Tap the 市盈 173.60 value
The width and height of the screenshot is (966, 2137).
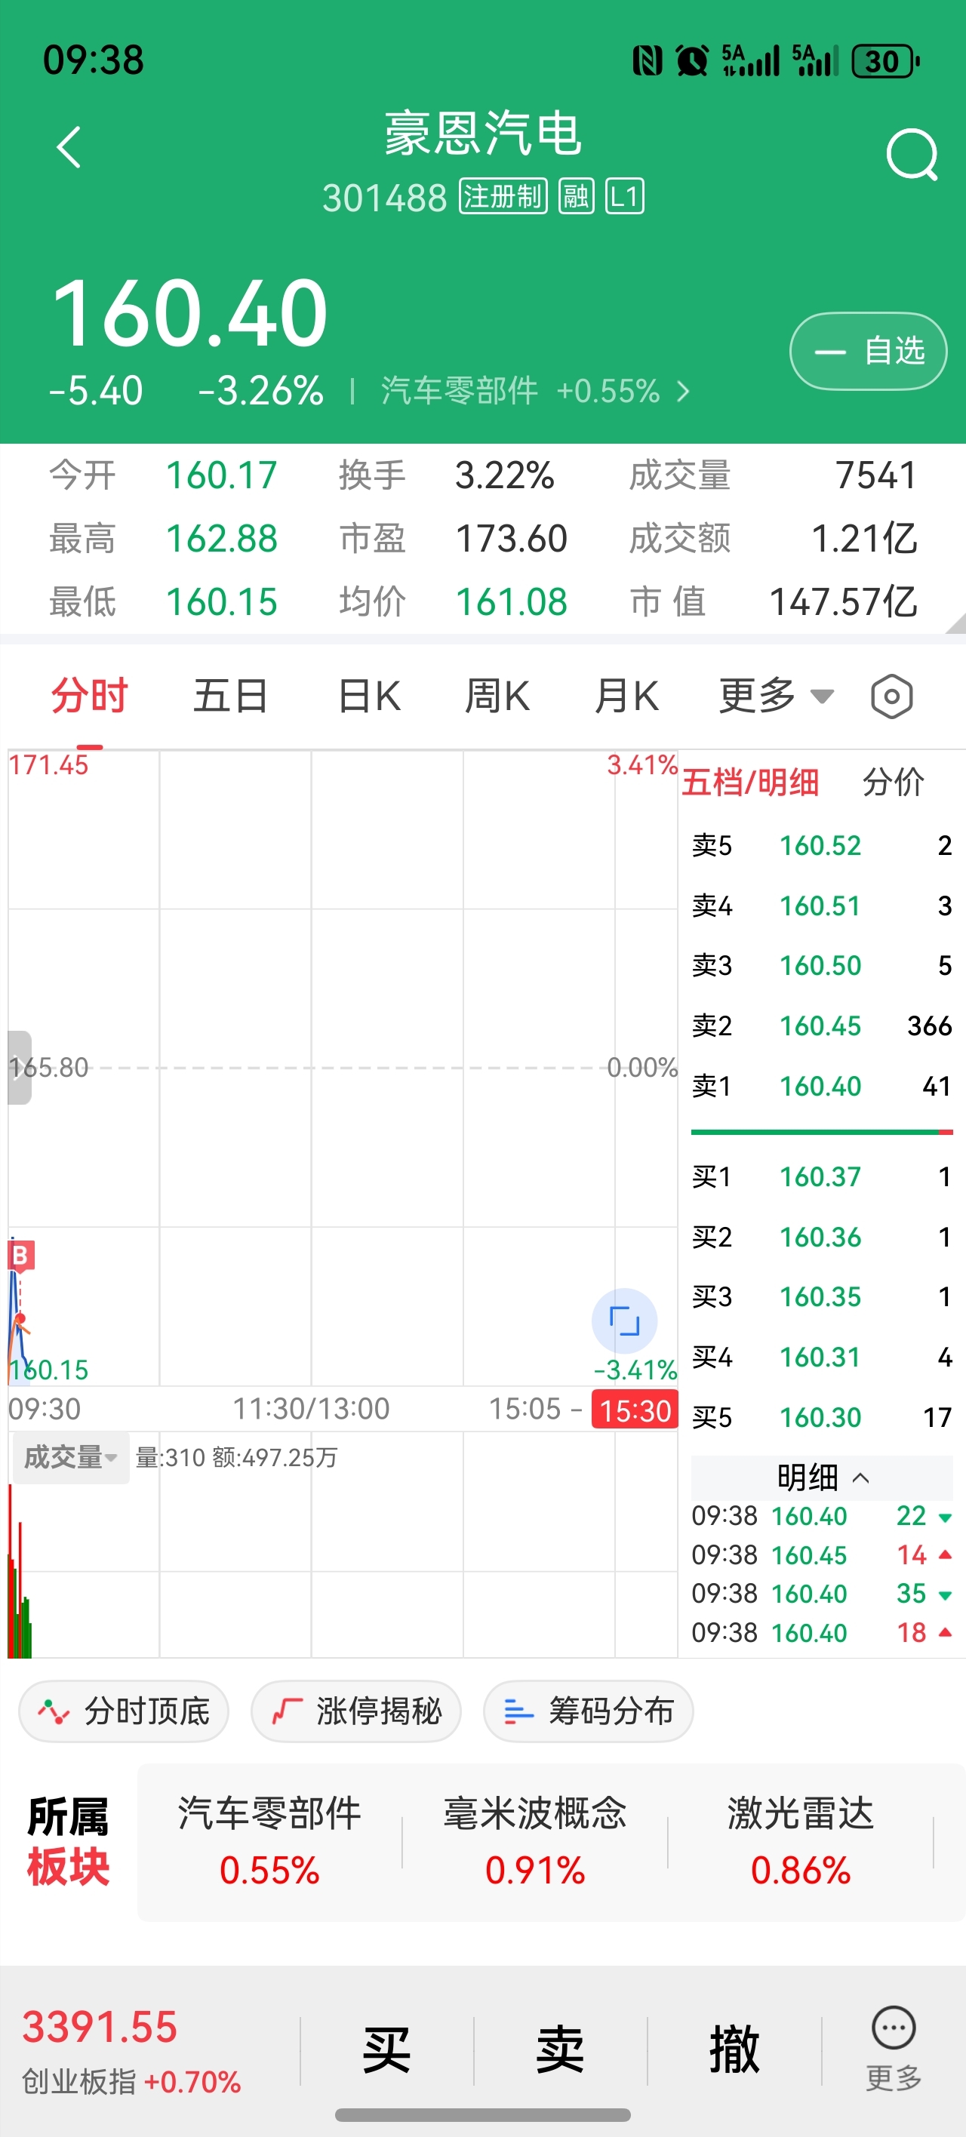tap(511, 538)
